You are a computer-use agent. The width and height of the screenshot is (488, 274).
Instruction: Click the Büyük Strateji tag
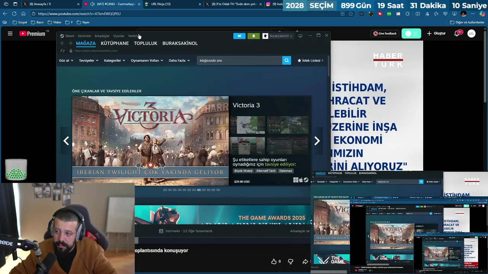coord(243,171)
